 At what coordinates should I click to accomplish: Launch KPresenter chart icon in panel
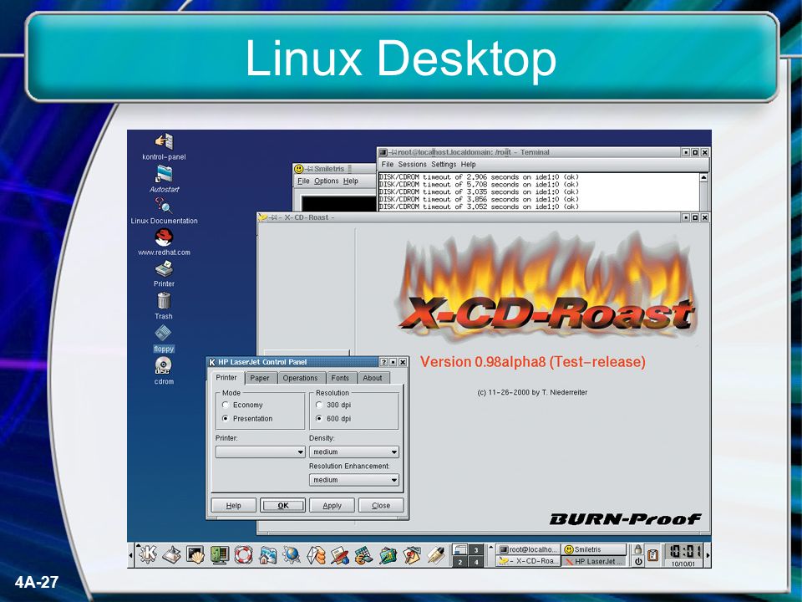click(388, 555)
